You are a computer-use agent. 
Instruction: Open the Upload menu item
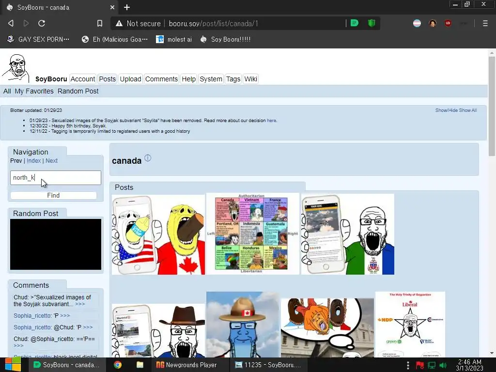click(130, 79)
